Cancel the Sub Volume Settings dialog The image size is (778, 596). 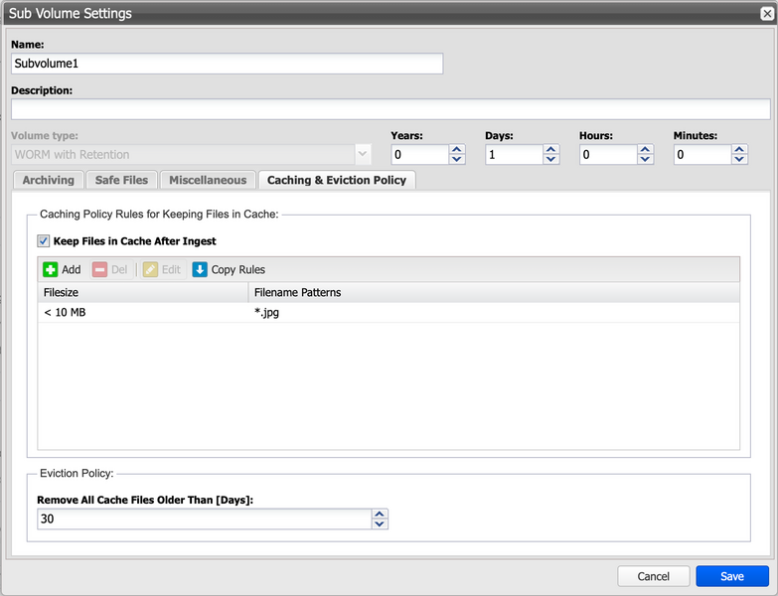tap(653, 576)
